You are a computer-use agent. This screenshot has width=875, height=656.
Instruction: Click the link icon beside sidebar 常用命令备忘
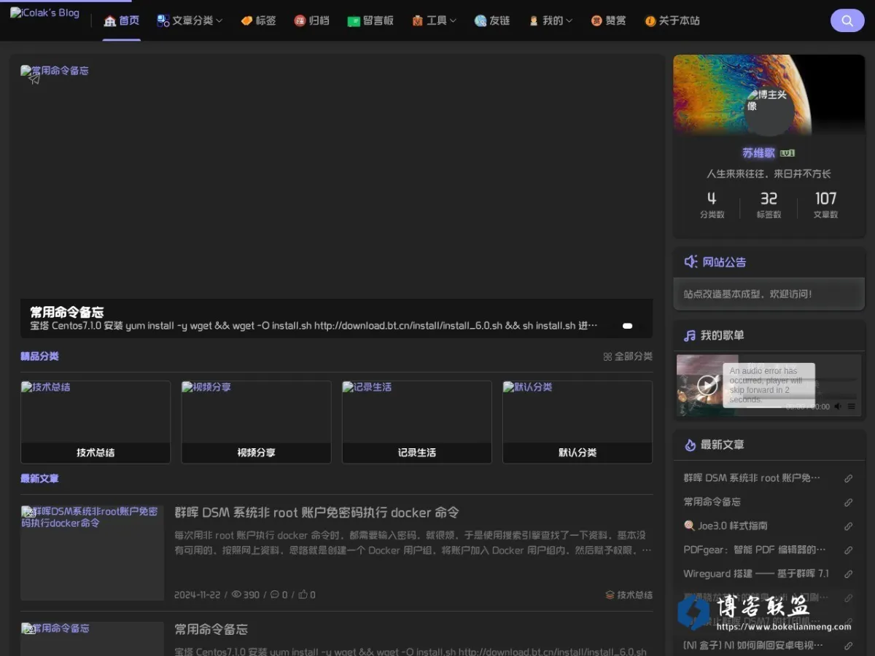click(x=848, y=503)
